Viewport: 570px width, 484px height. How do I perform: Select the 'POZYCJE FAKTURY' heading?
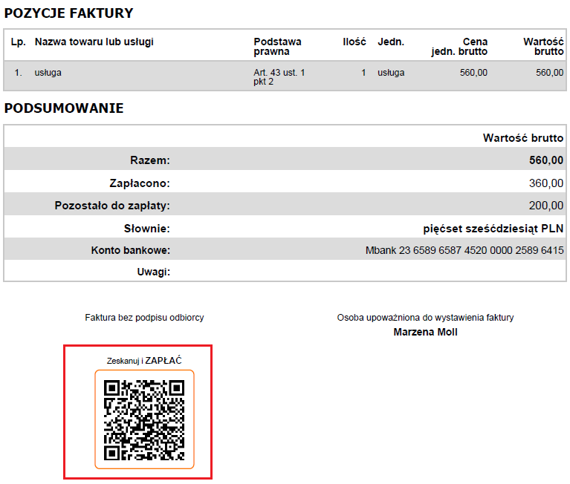click(68, 13)
